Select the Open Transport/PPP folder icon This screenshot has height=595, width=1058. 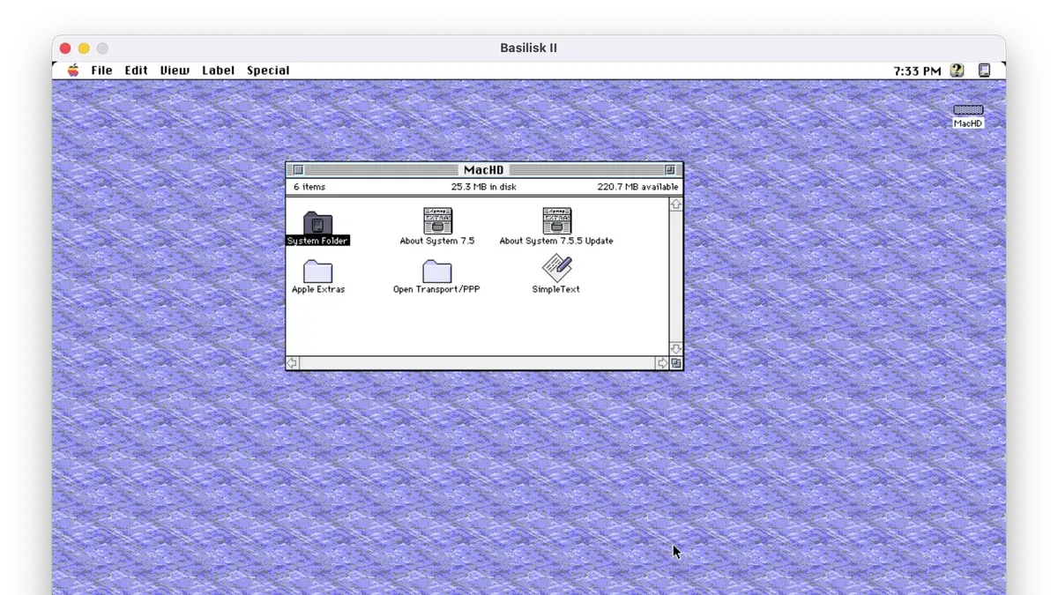click(436, 271)
